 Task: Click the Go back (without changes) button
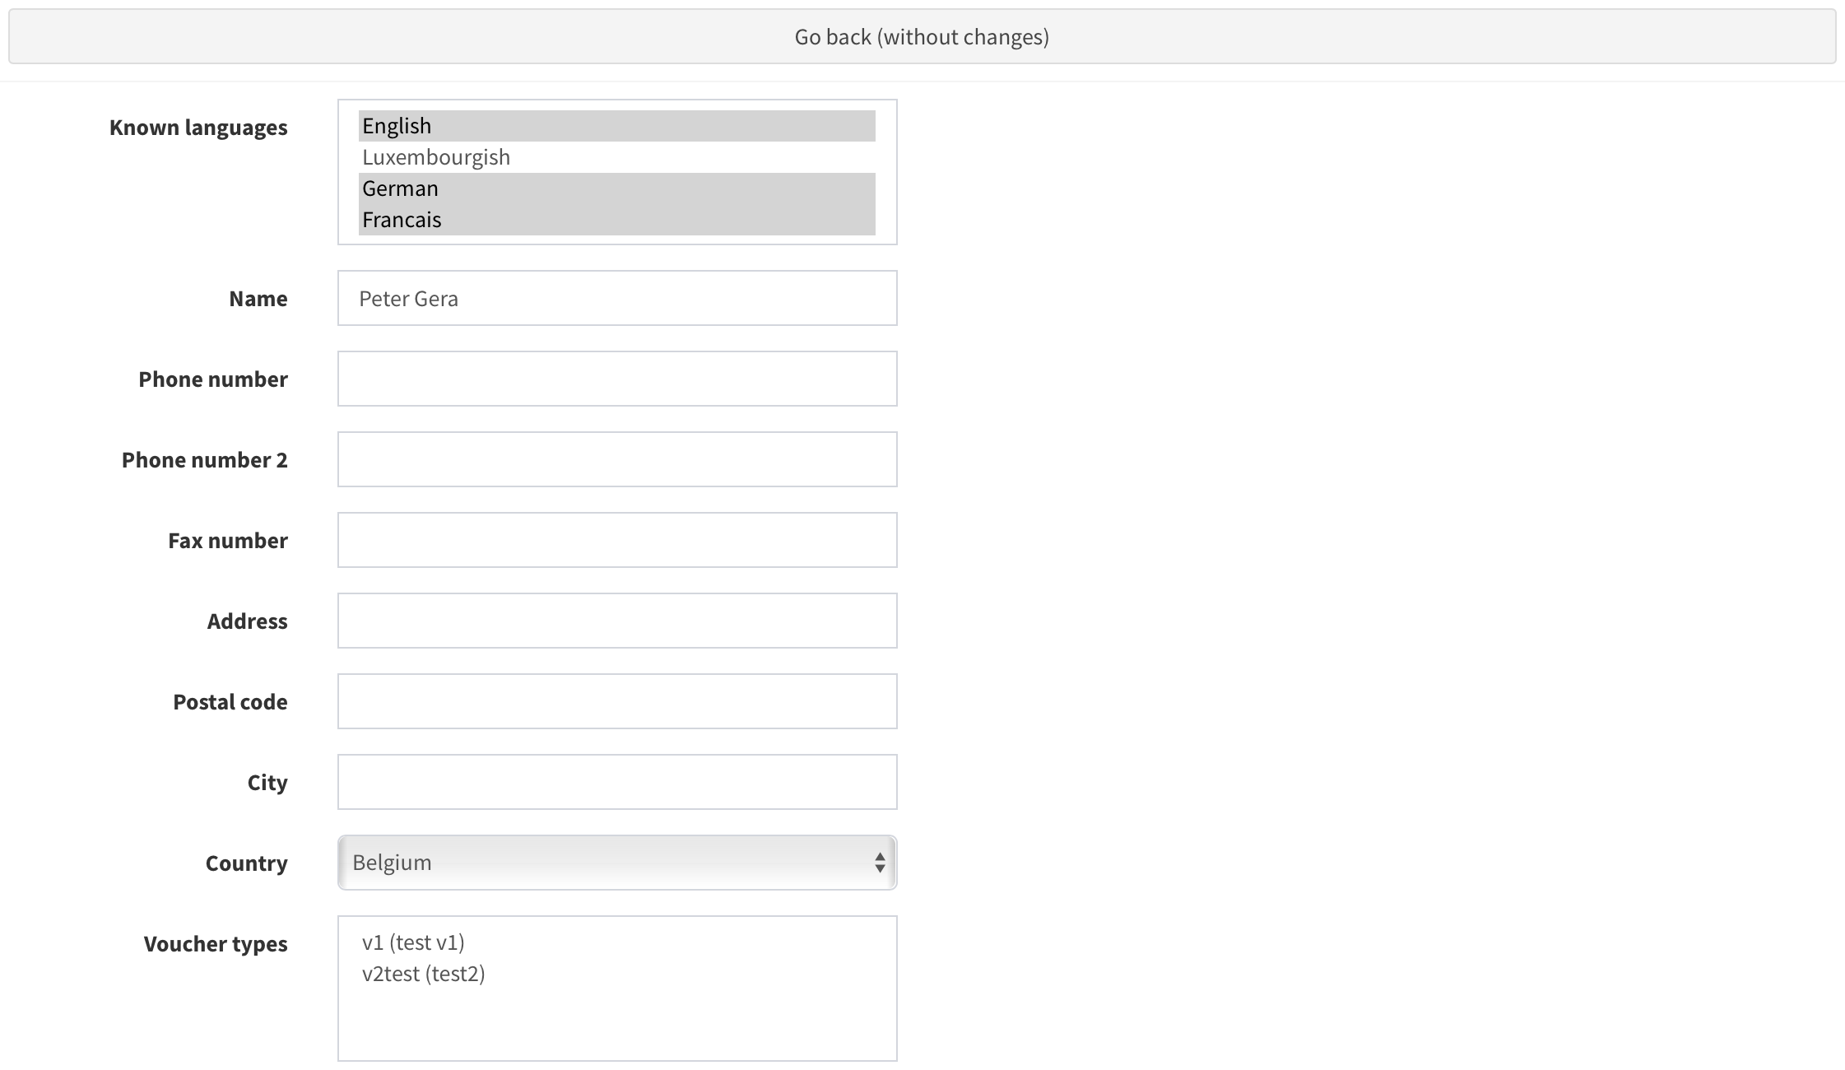pos(922,37)
